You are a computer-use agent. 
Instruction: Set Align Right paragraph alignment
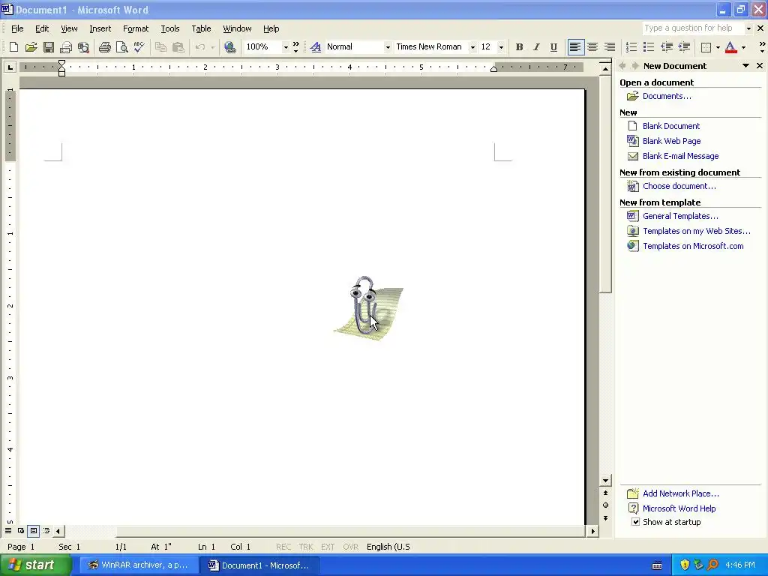click(609, 47)
